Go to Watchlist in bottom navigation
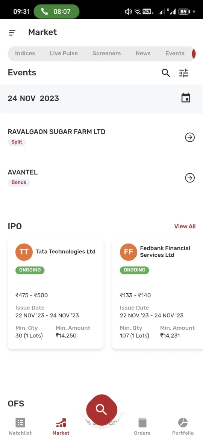The image size is (203, 441). tap(20, 426)
